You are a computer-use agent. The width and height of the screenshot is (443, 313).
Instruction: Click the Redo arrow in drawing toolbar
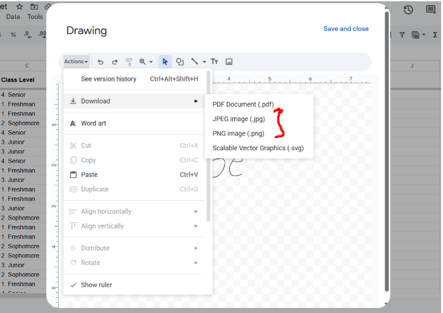pyautogui.click(x=115, y=62)
